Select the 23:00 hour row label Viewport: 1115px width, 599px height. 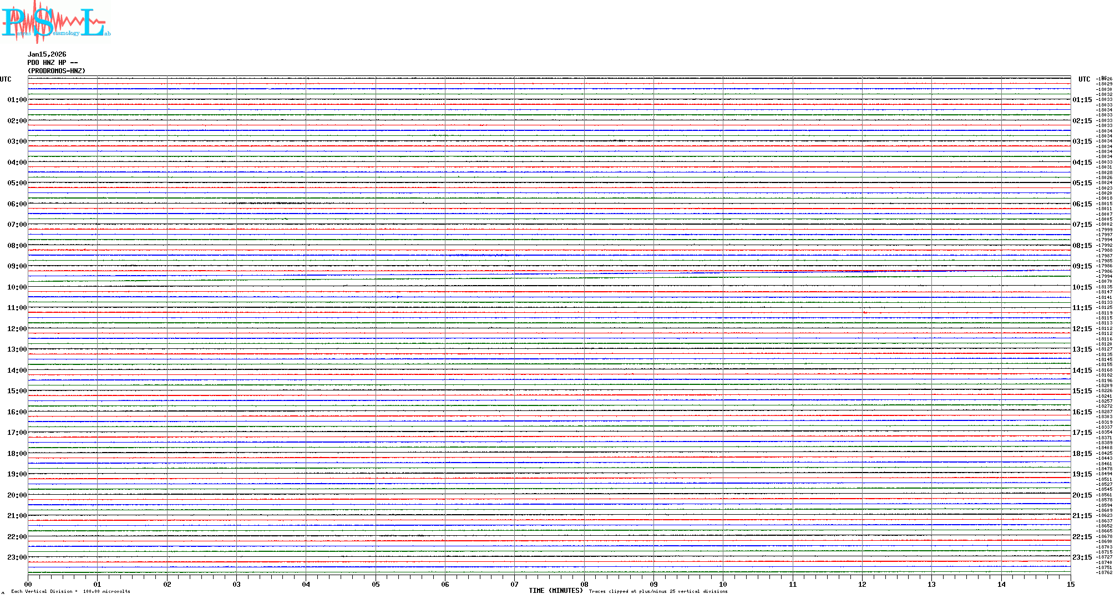click(17, 557)
